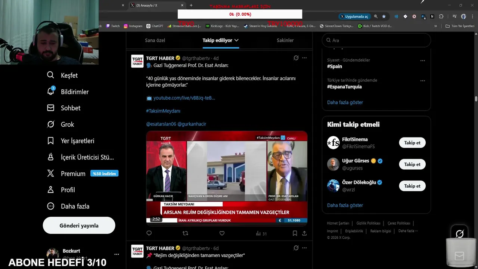Expand bookmarks overflow chevron
This screenshot has width=478, height=269.
coord(435,26)
